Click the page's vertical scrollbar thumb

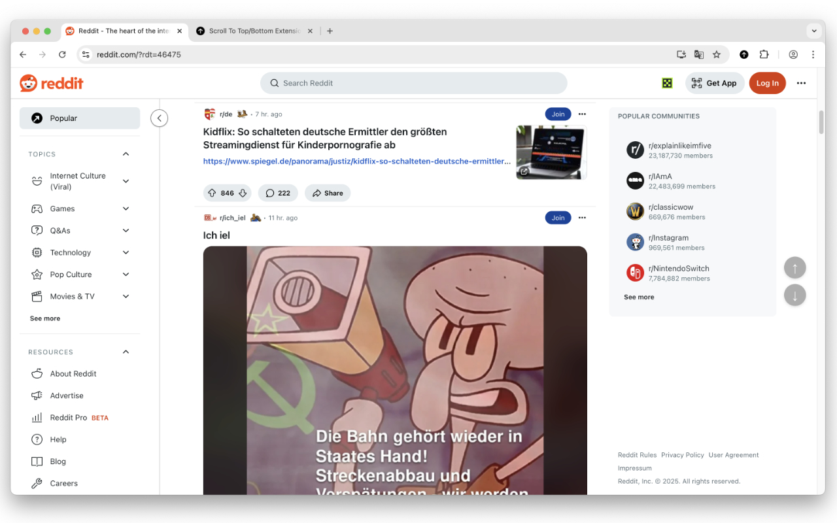pos(821,122)
